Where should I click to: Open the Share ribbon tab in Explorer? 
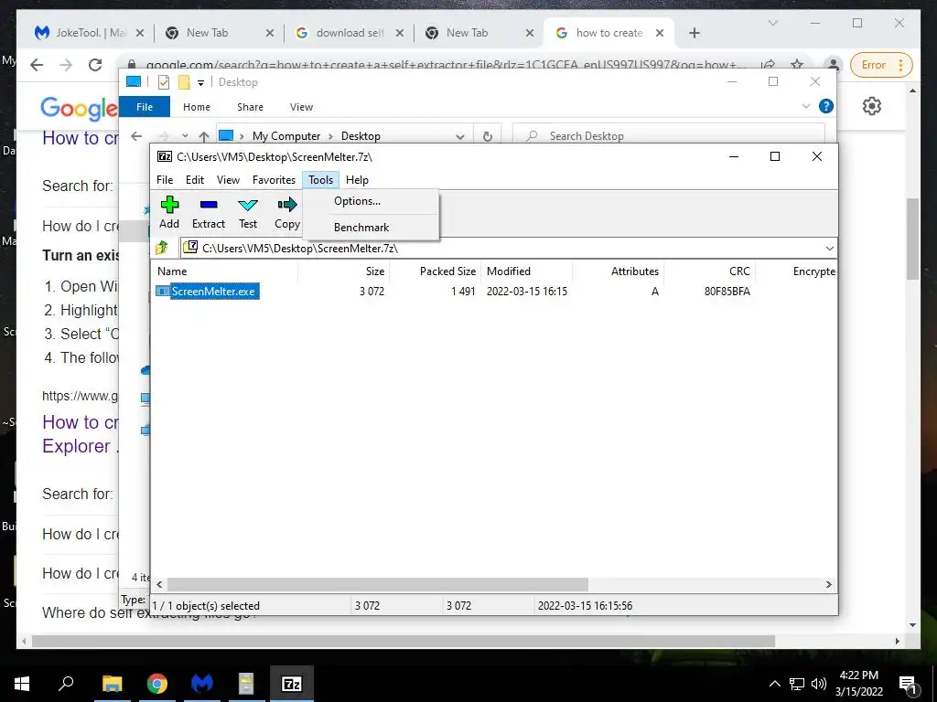pyautogui.click(x=250, y=107)
